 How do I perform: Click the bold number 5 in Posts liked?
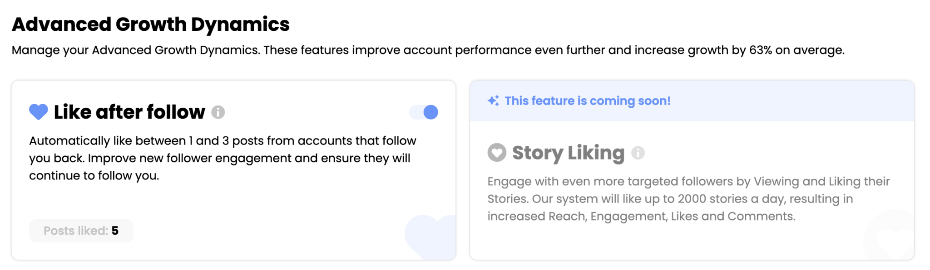(115, 231)
